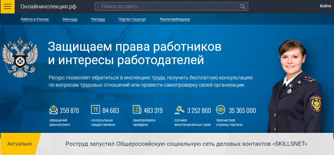Click the "случаев восстановленных прав" label
The height and width of the screenshot is (155, 334).
[x=192, y=122]
